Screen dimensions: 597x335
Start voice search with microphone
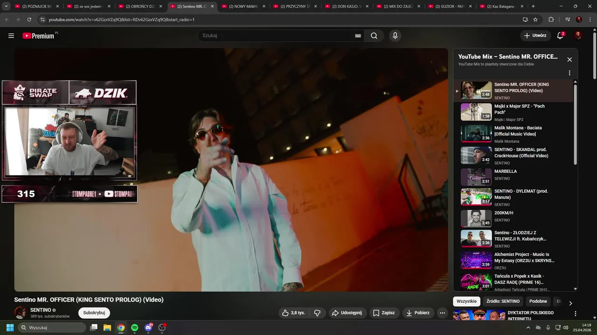tap(395, 36)
